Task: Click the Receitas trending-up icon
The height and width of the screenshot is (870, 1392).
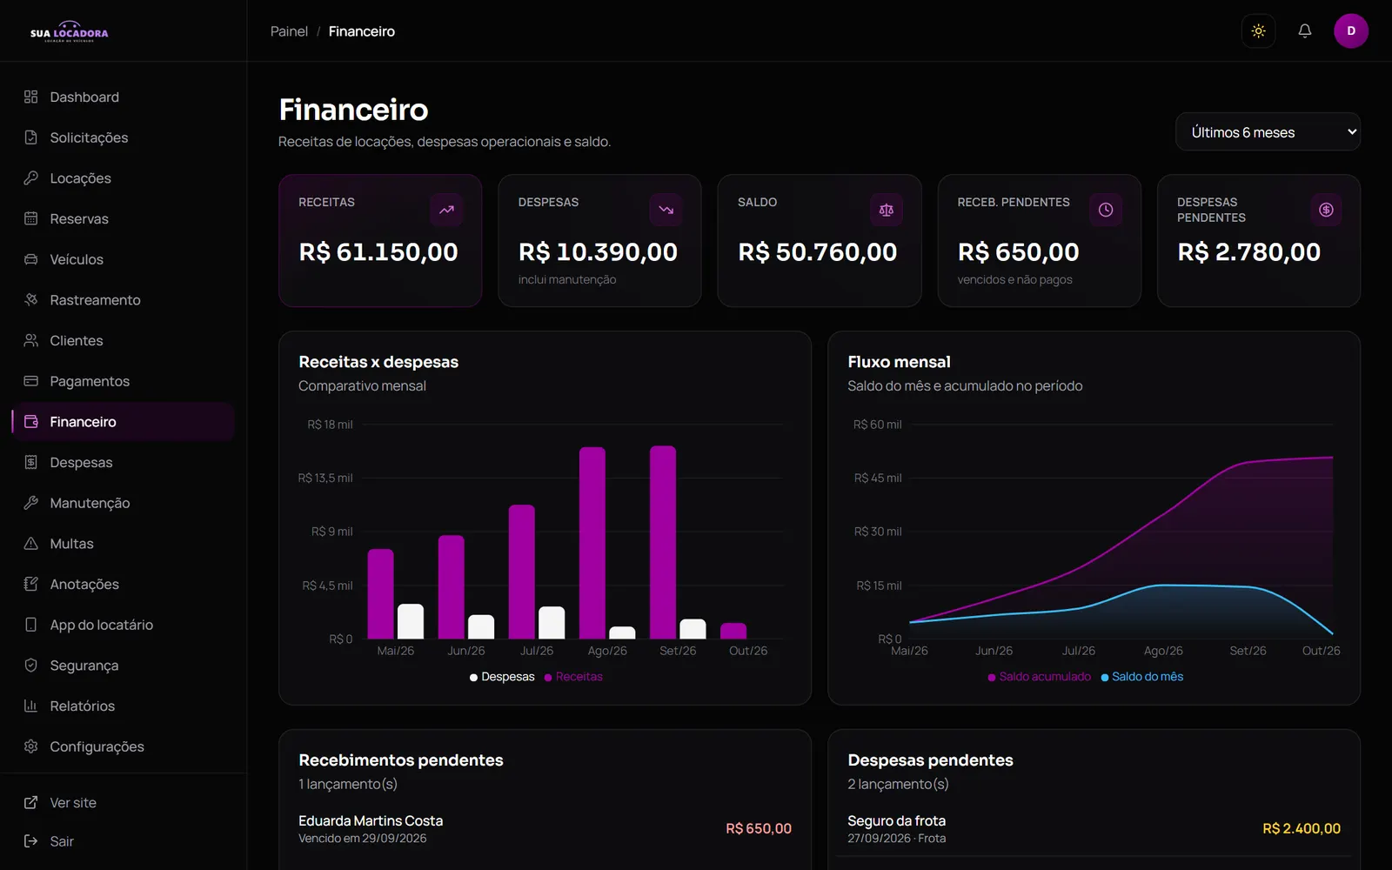Action: click(446, 210)
